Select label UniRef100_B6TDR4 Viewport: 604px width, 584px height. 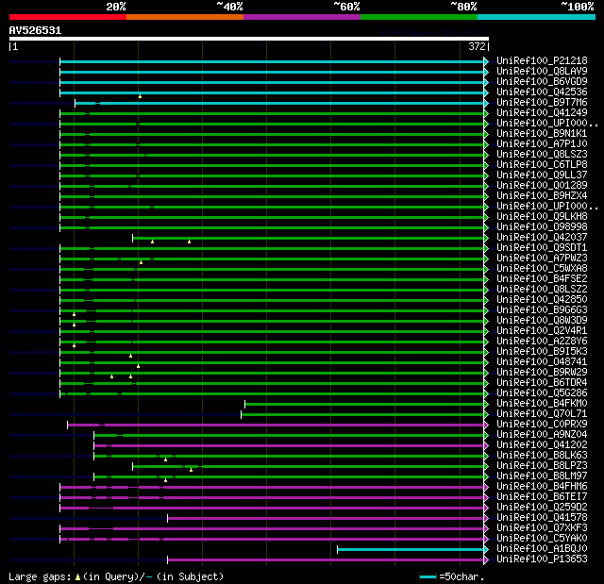tap(542, 383)
